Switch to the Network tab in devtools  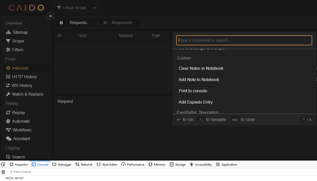pyautogui.click(x=84, y=164)
